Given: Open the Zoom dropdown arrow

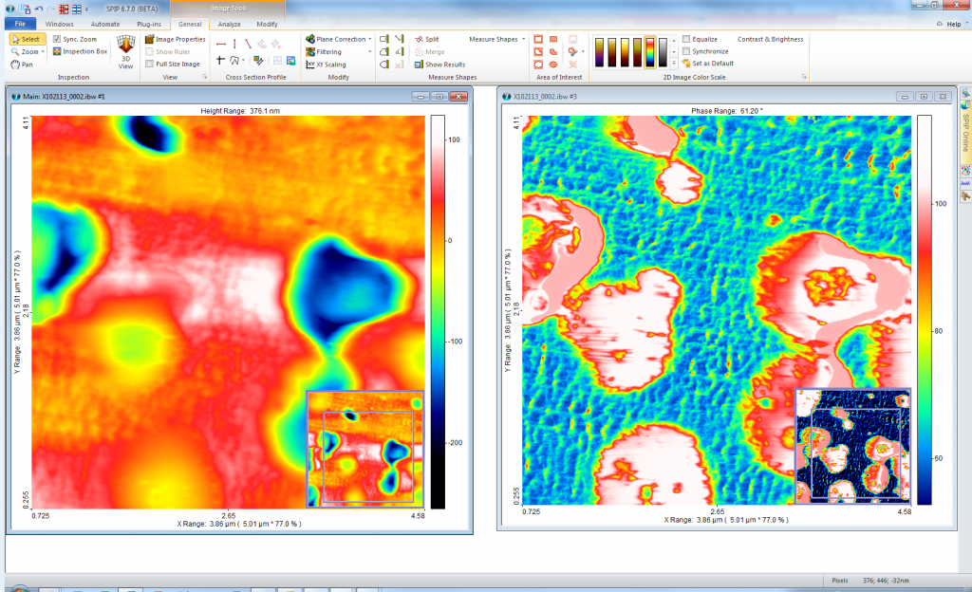Looking at the screenshot, I should pos(43,51).
